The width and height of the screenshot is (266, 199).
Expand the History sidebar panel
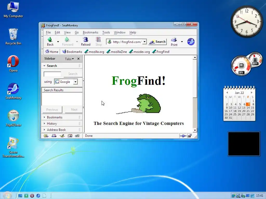click(44, 124)
